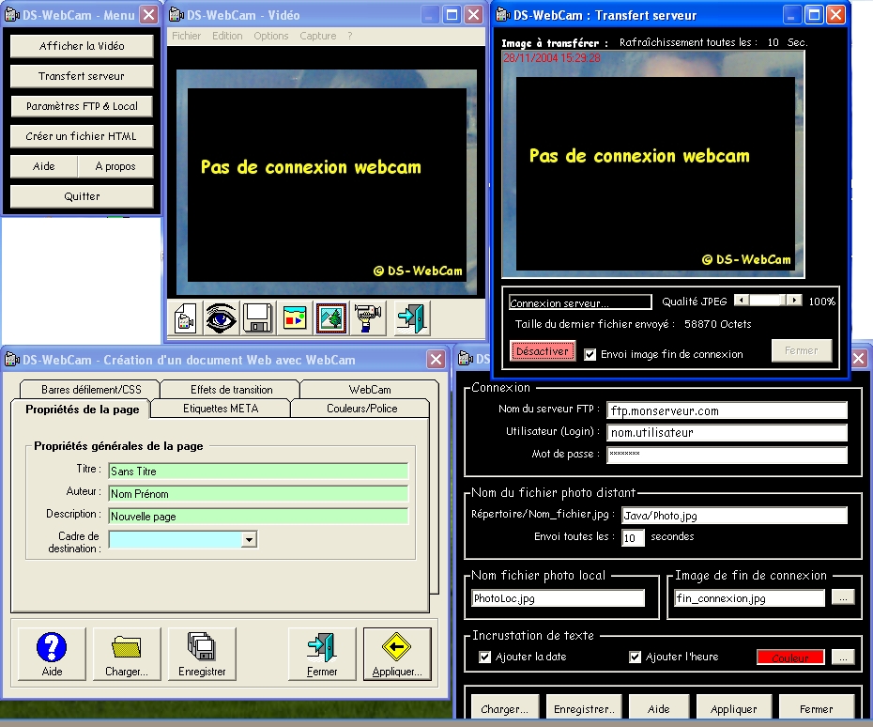Click the hand-held camcorder icon in Vidéo toolbar

pyautogui.click(x=367, y=318)
